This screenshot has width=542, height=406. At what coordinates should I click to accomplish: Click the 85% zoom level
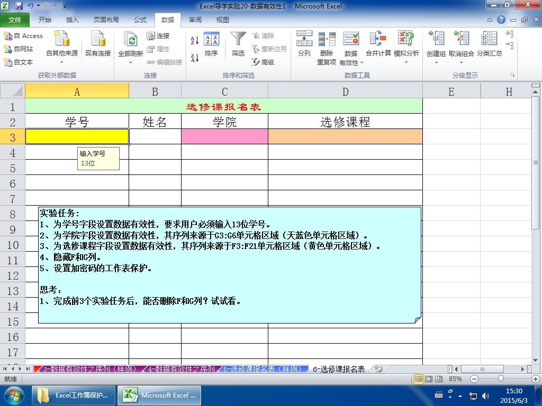tap(455, 379)
